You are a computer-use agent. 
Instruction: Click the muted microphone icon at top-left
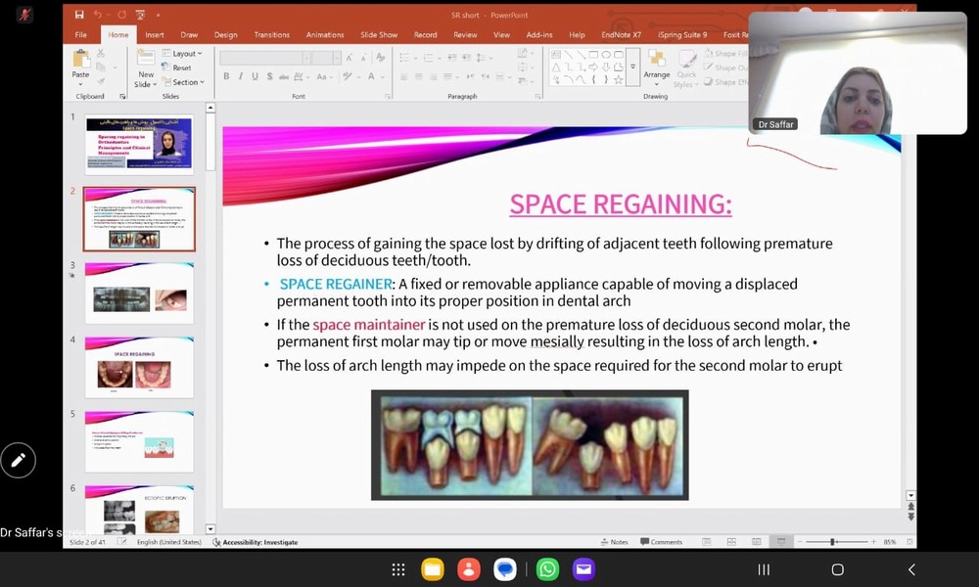(24, 15)
